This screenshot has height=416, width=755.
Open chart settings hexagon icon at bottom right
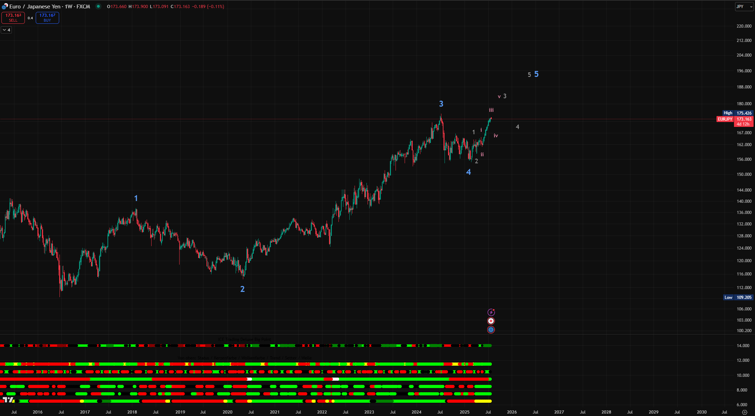point(744,412)
